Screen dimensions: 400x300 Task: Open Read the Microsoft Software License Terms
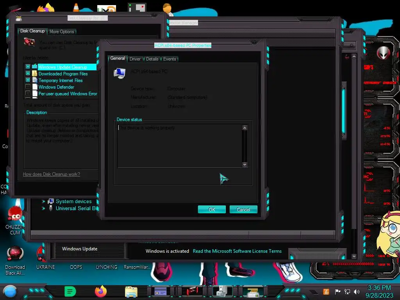point(237,251)
